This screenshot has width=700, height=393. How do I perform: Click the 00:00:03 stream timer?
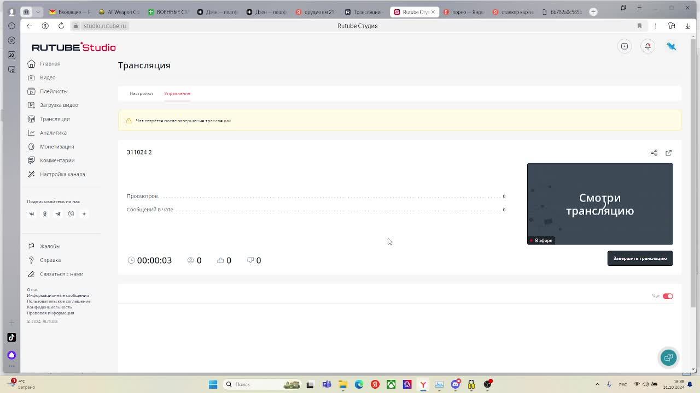[154, 260]
